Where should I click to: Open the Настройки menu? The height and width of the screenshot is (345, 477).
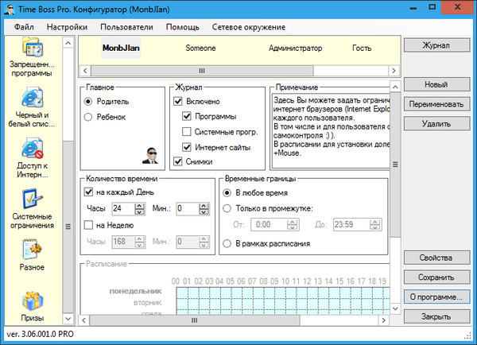[x=67, y=26]
